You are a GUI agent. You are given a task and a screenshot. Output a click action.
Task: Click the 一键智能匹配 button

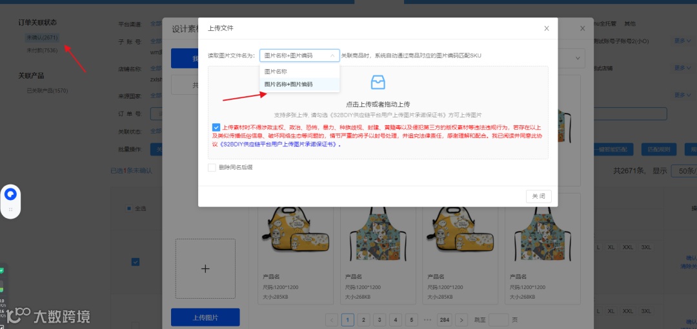[612, 149]
